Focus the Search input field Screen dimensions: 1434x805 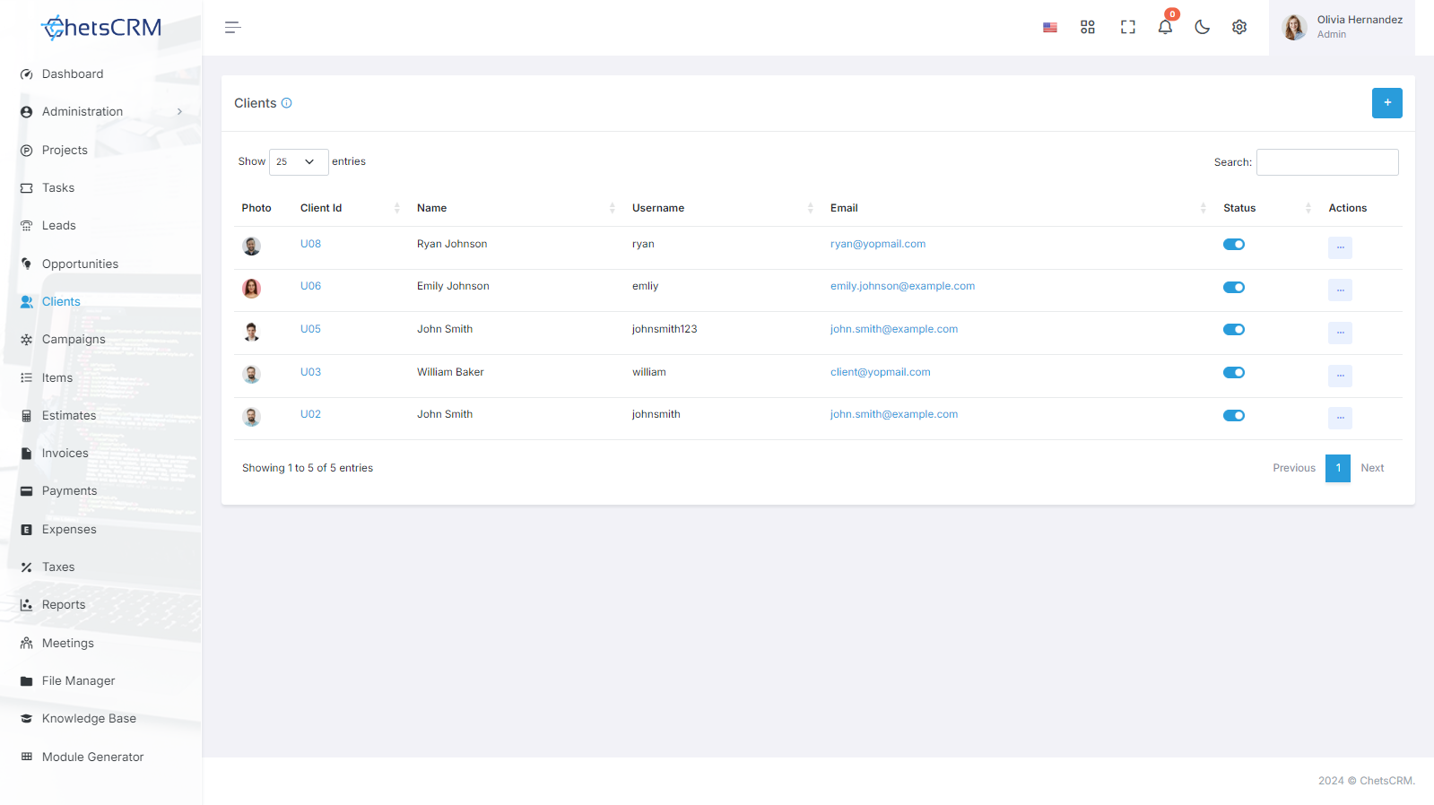[1327, 162]
